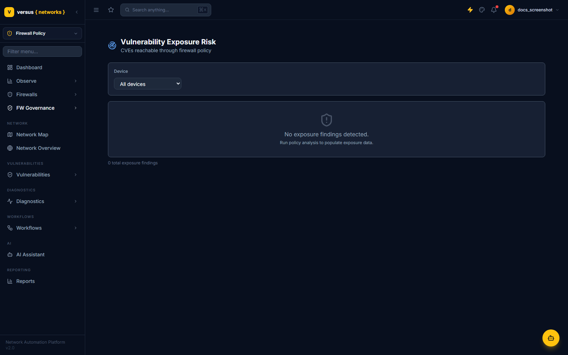Open the Firewall Policy module dropdown
Viewport: 568px width, 355px height.
pos(43,33)
